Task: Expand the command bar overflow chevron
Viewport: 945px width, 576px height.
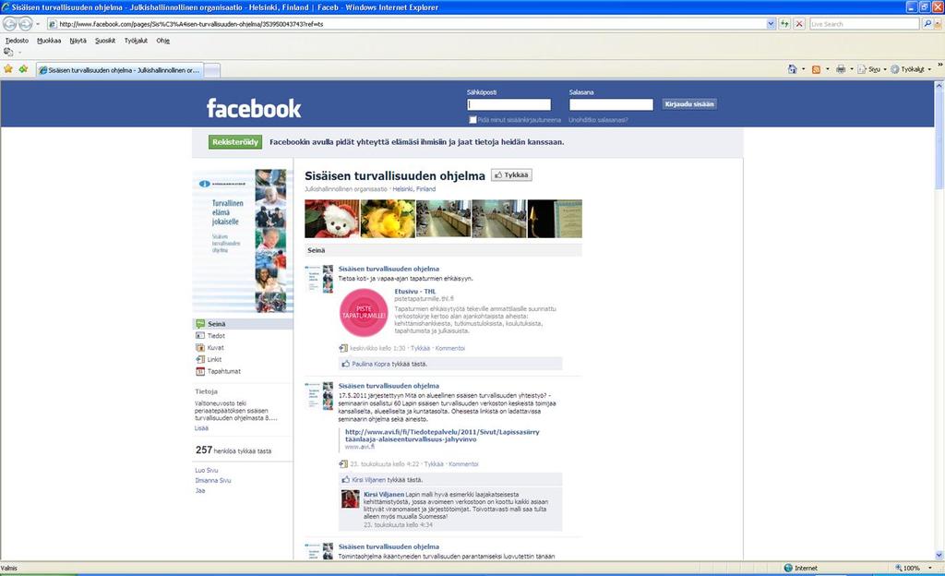Action: pyautogui.click(x=939, y=65)
